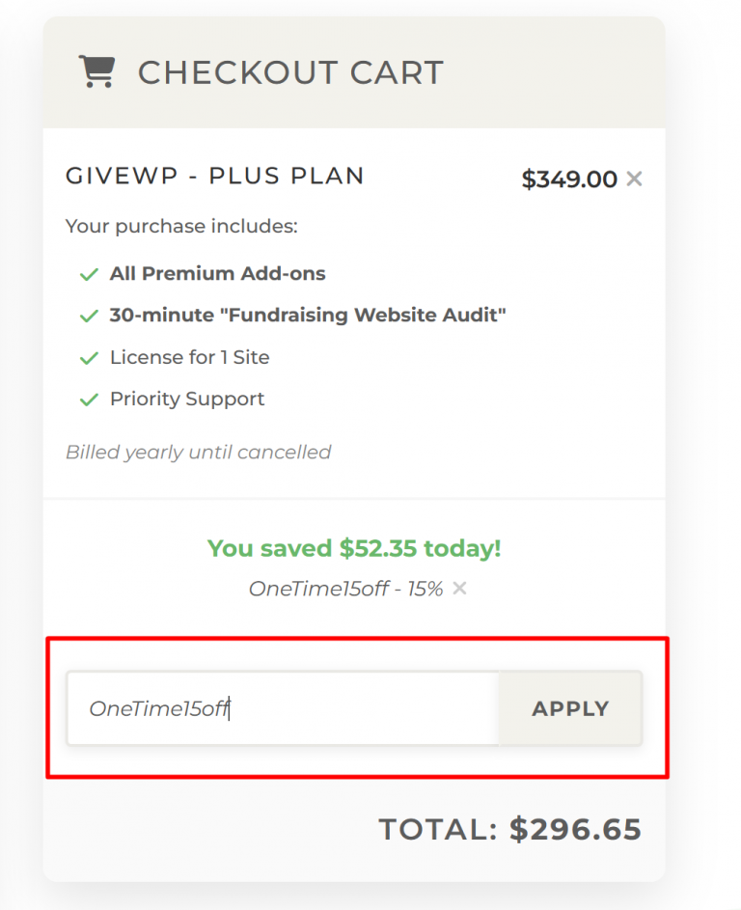Click the "You saved $52.35 today!" message
Screen dimensions: 741x910
tap(354, 548)
